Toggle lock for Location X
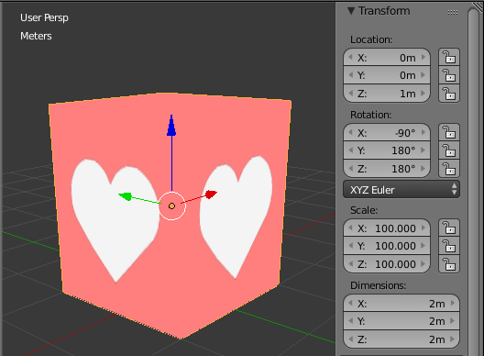484x356 pixels. pos(449,57)
